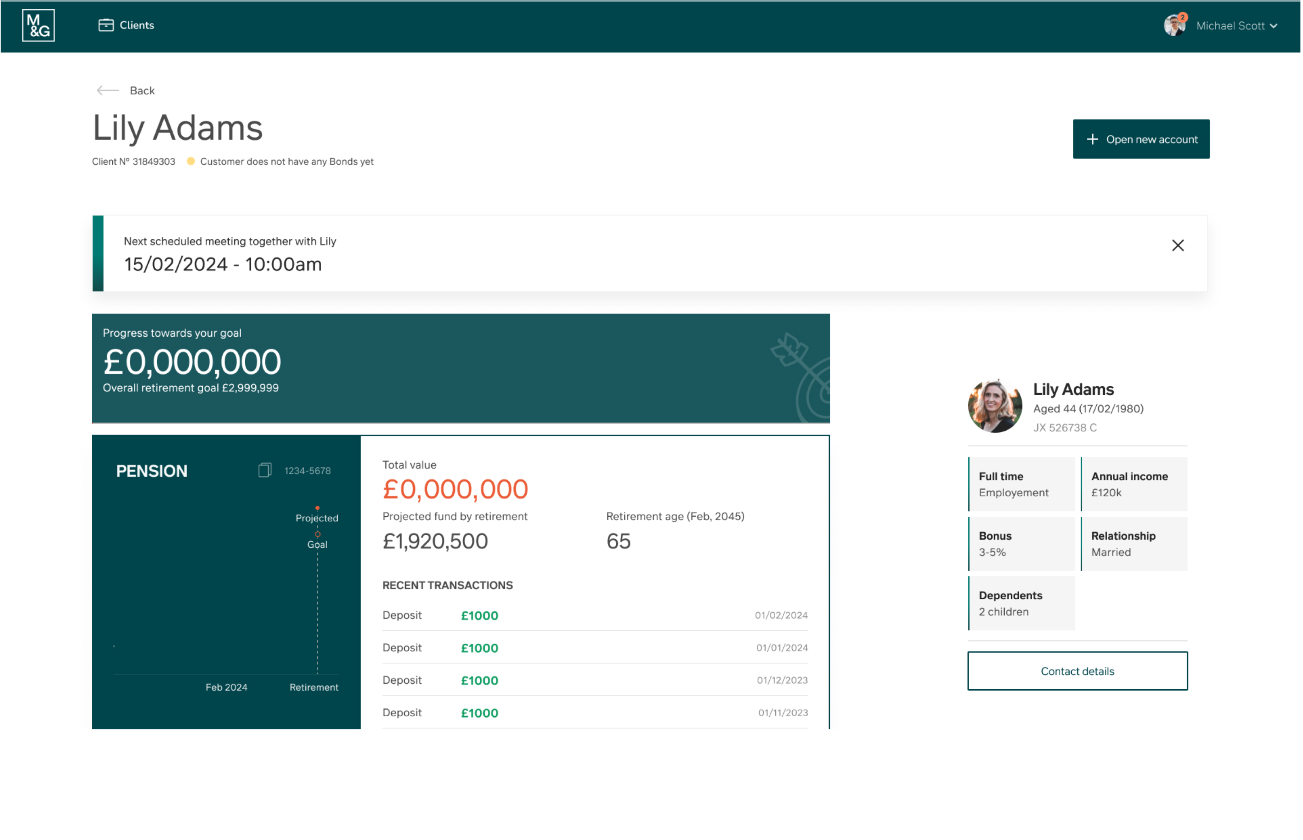Click the Feb 2024 chart axis label

point(226,688)
